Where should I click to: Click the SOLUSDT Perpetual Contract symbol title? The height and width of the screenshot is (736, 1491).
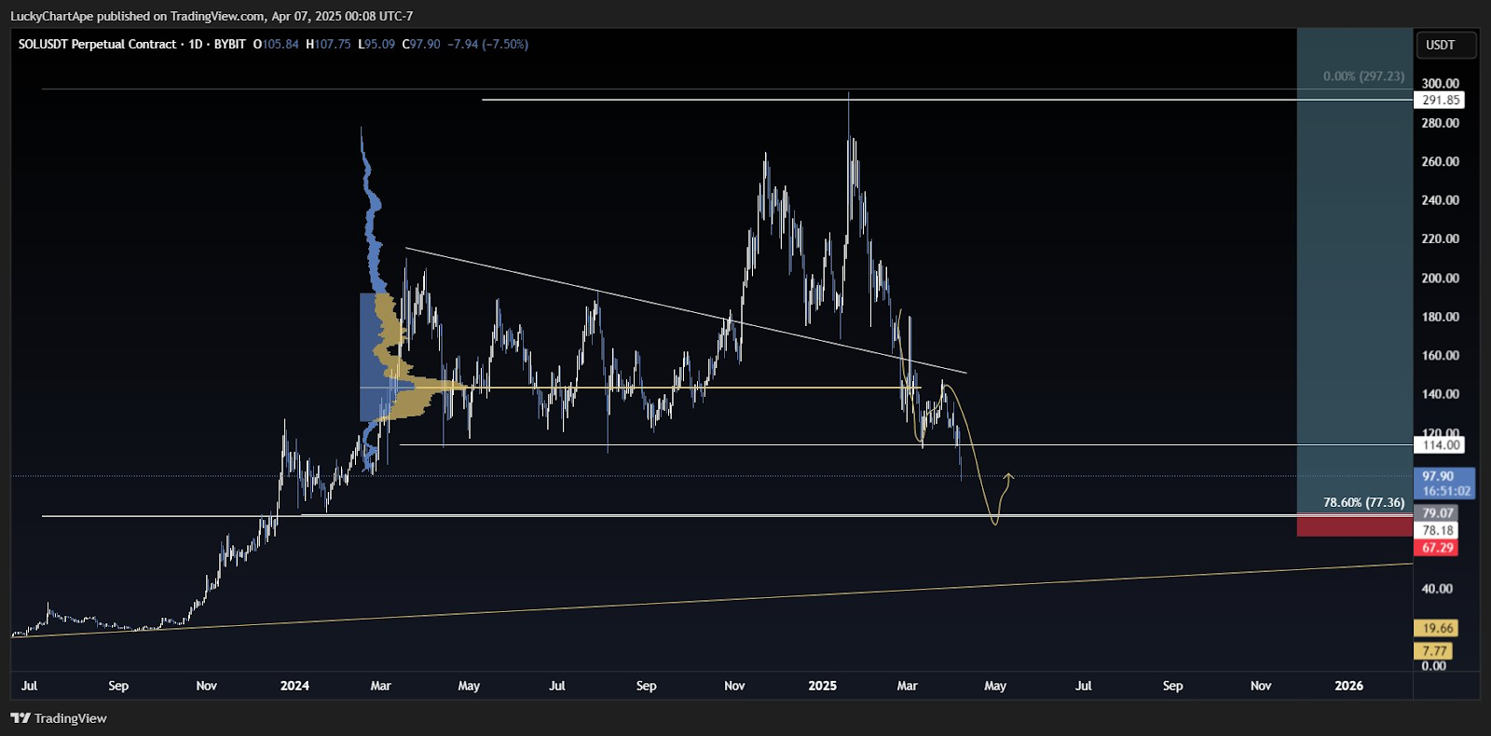coord(97,44)
